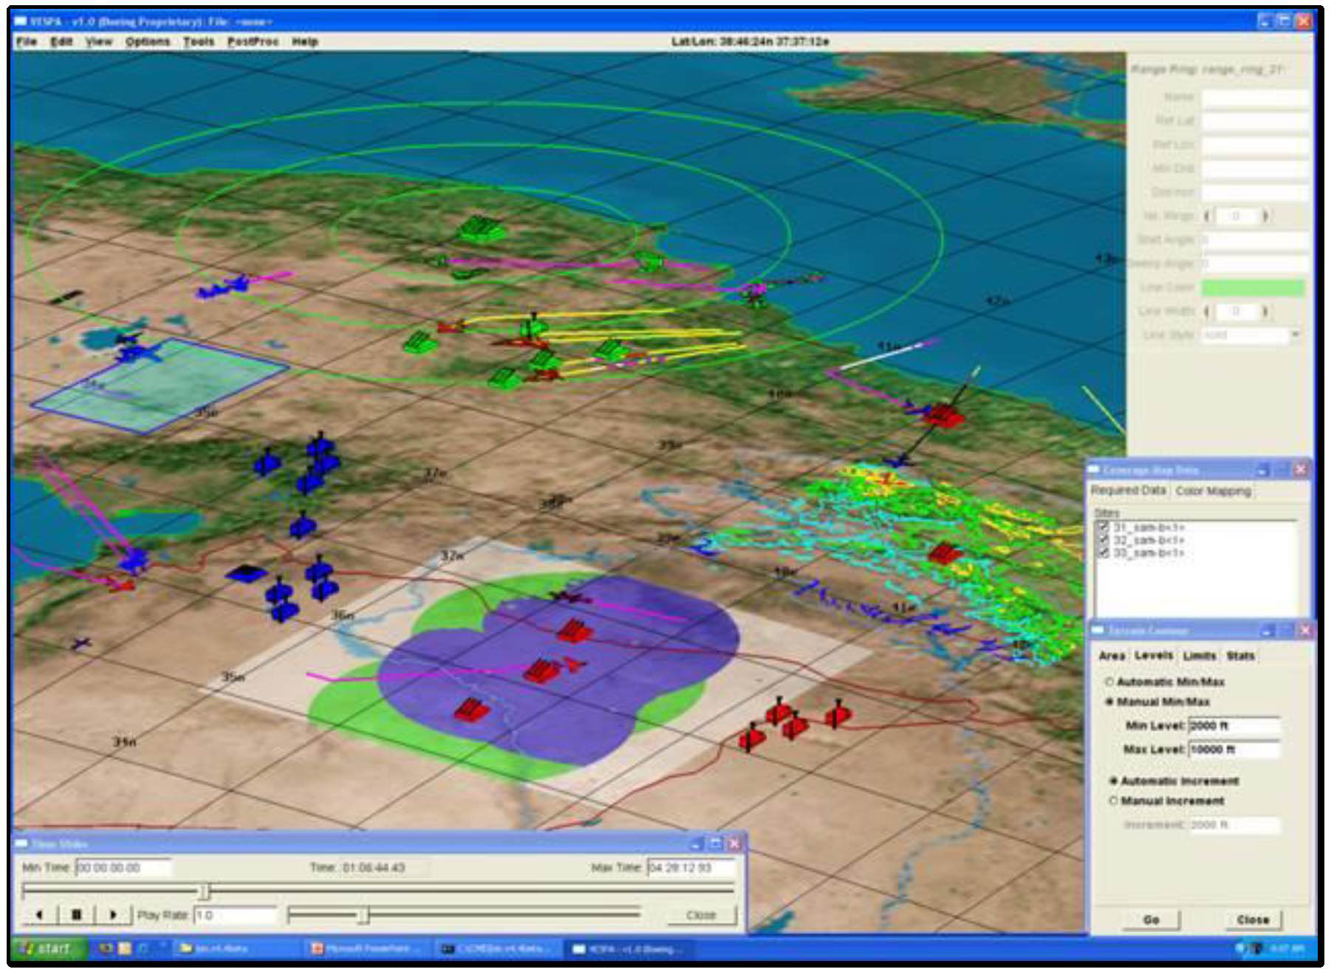Open the Line Style dropdown
1334x972 pixels.
1294,335
